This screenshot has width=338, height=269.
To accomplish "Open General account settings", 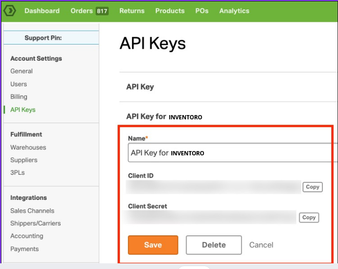I will pyautogui.click(x=22, y=71).
